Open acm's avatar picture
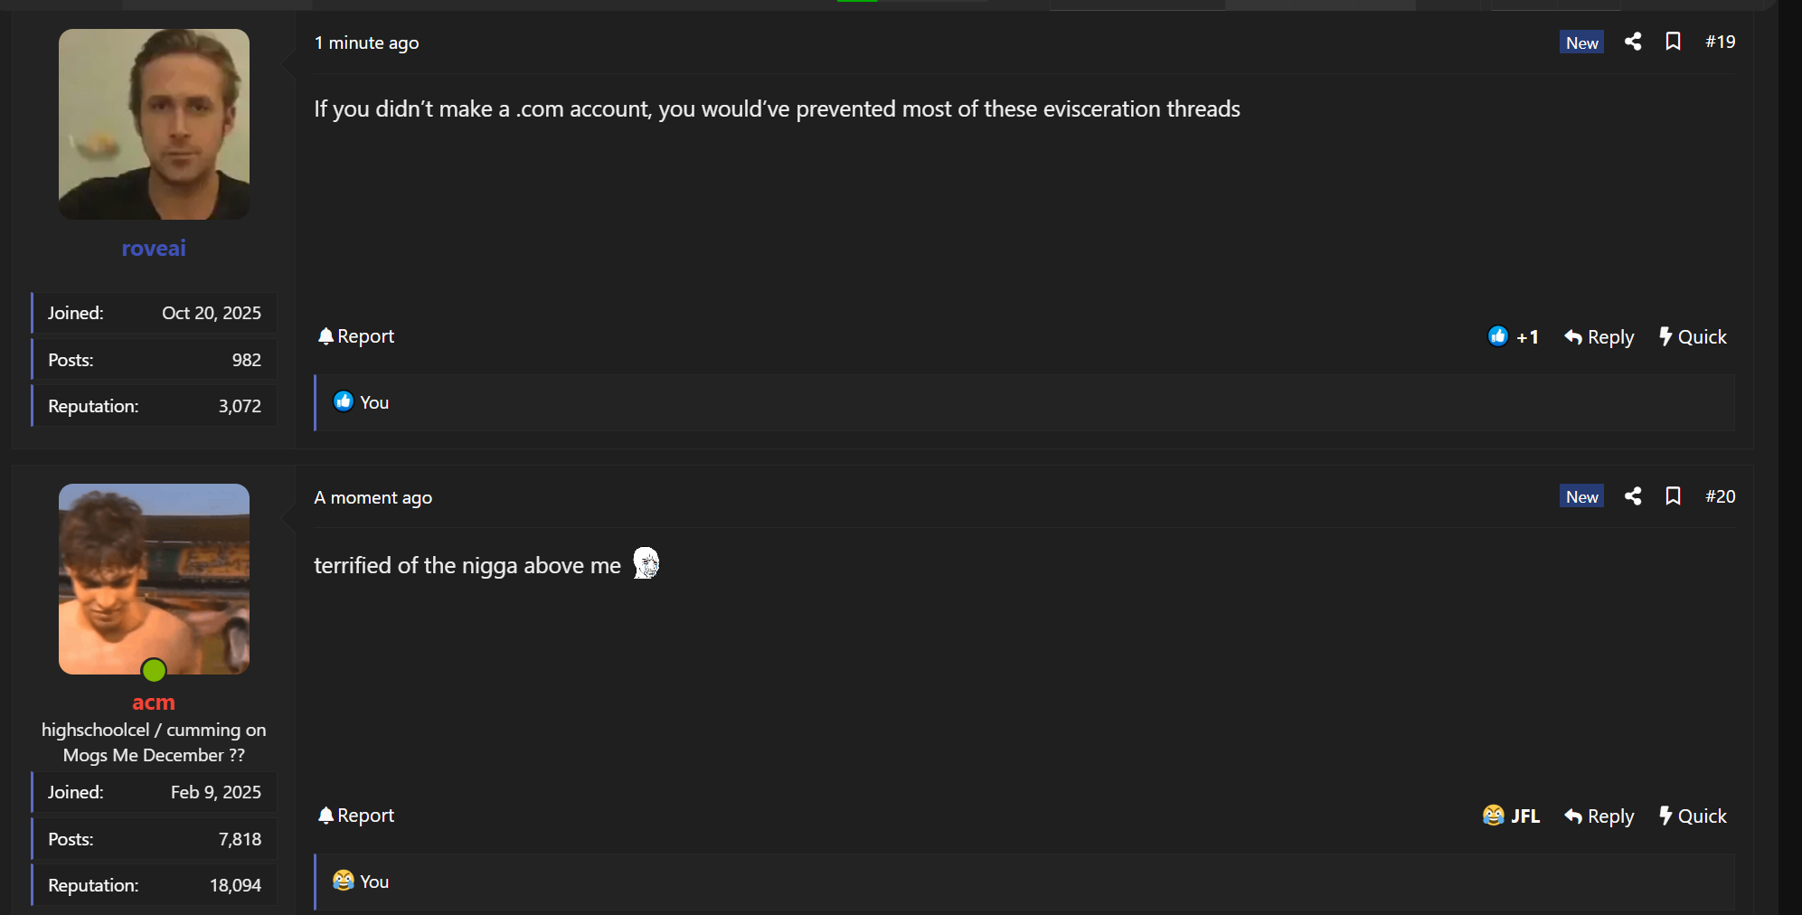The width and height of the screenshot is (1802, 915). pos(154,579)
